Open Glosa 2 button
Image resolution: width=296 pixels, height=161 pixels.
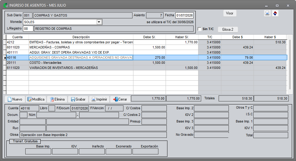pyautogui.click(x=228, y=29)
